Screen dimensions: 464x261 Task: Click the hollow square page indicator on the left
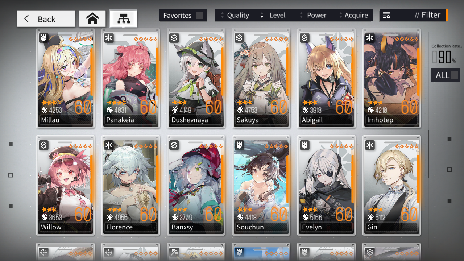tap(11, 175)
